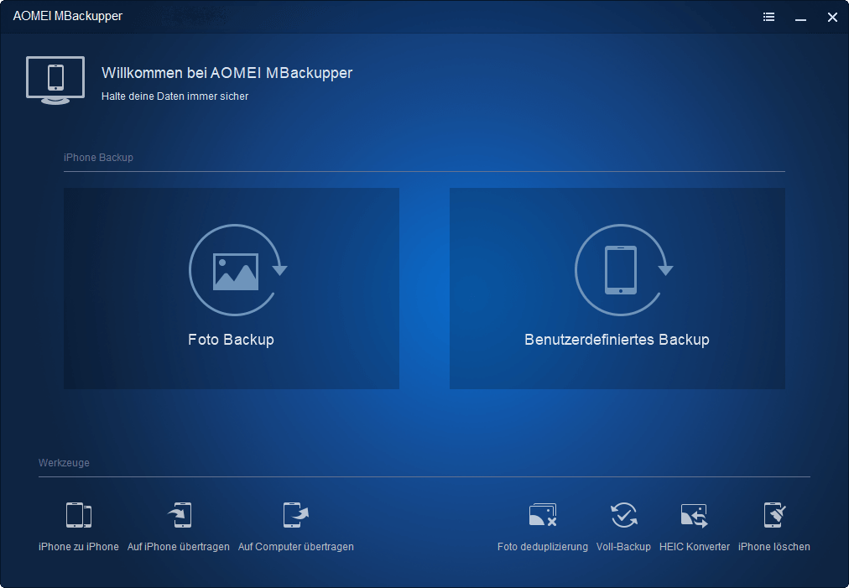The height and width of the screenshot is (588, 849).
Task: Select the Benutzerdefiniertes Backup label
Action: coord(617,340)
